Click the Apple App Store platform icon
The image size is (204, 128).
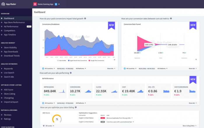(x=56, y=4)
